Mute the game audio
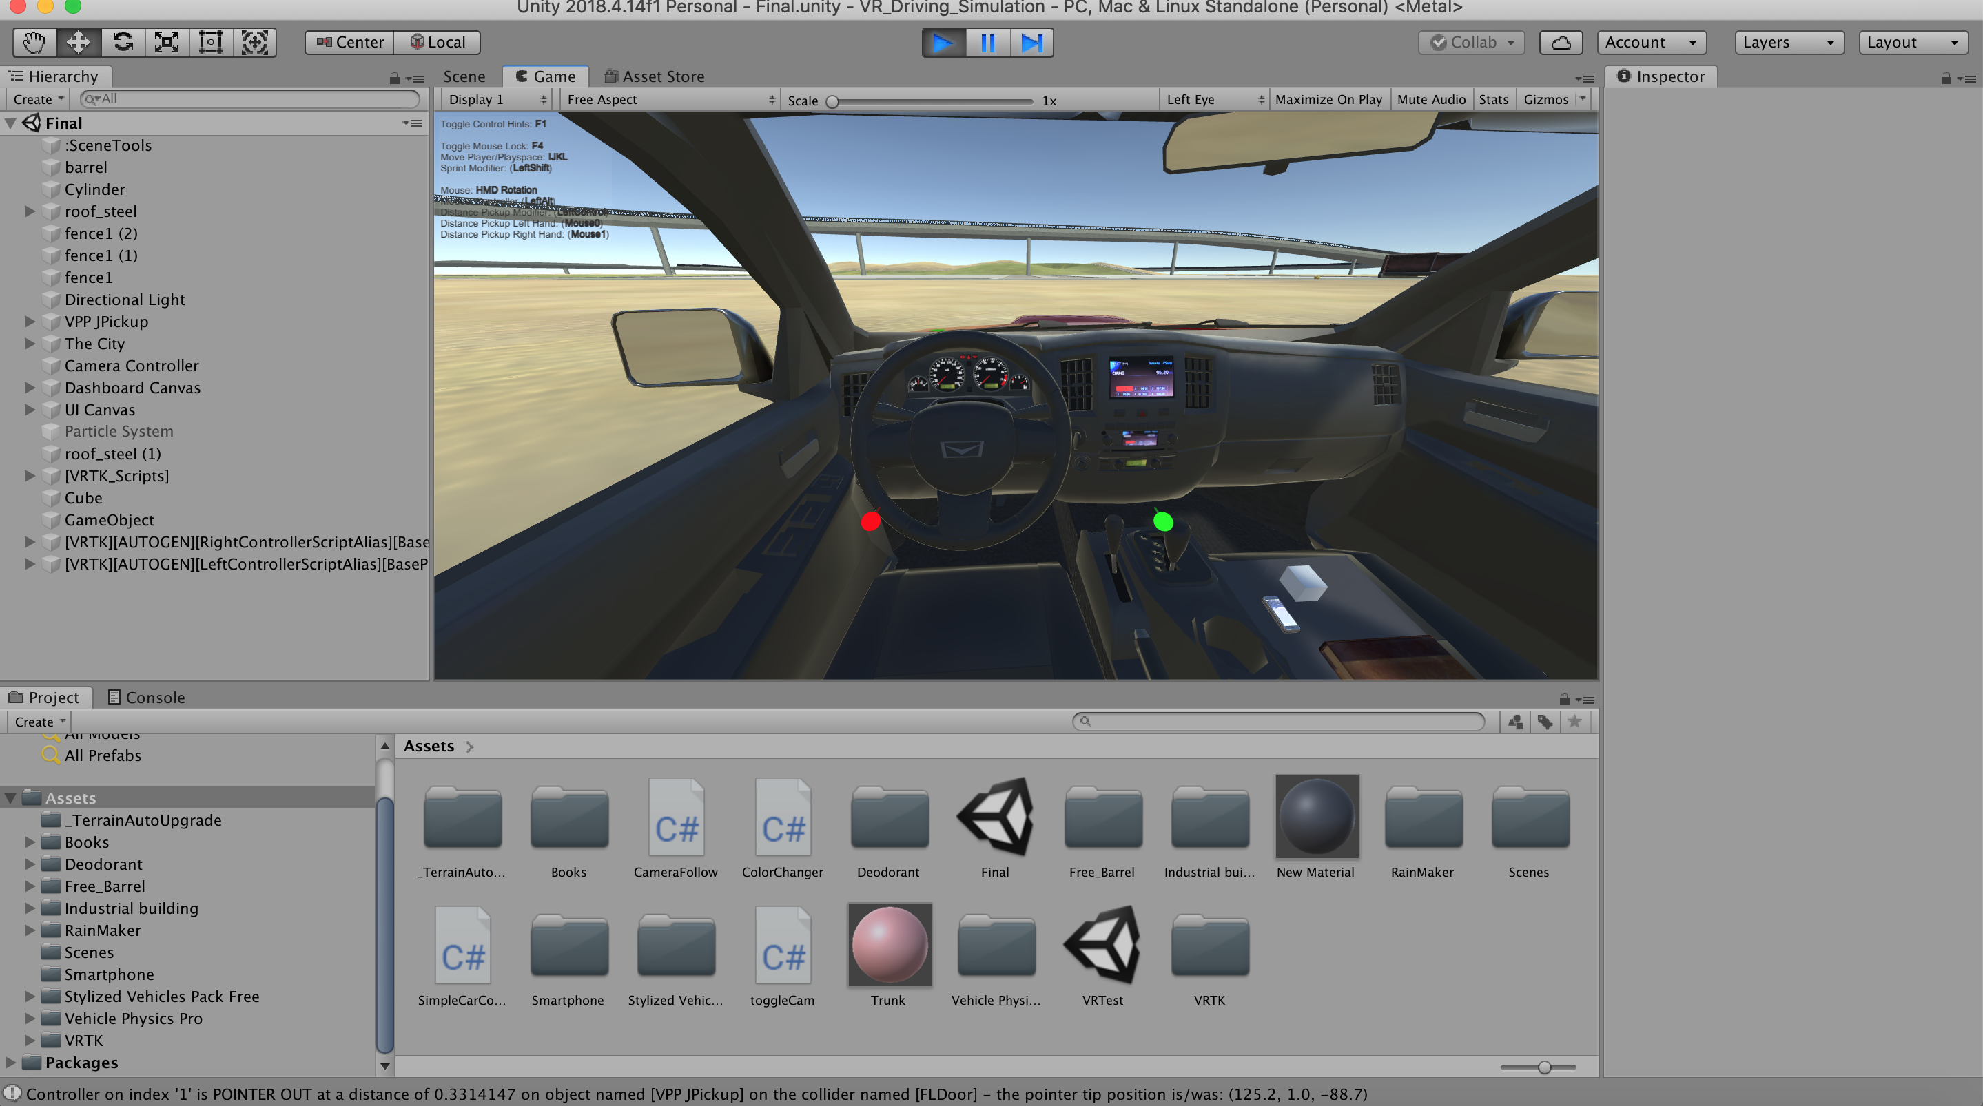Viewport: 1983px width, 1106px height. (x=1431, y=98)
